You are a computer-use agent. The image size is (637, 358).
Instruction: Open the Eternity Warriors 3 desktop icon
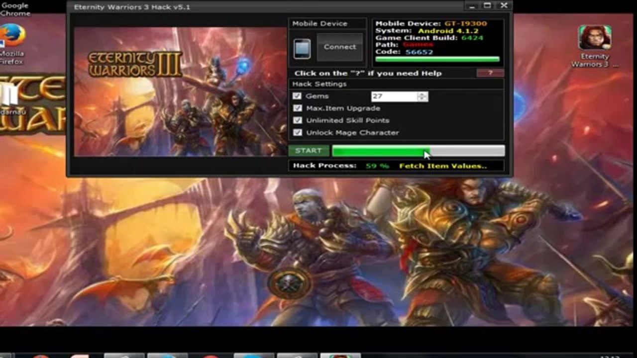click(595, 47)
